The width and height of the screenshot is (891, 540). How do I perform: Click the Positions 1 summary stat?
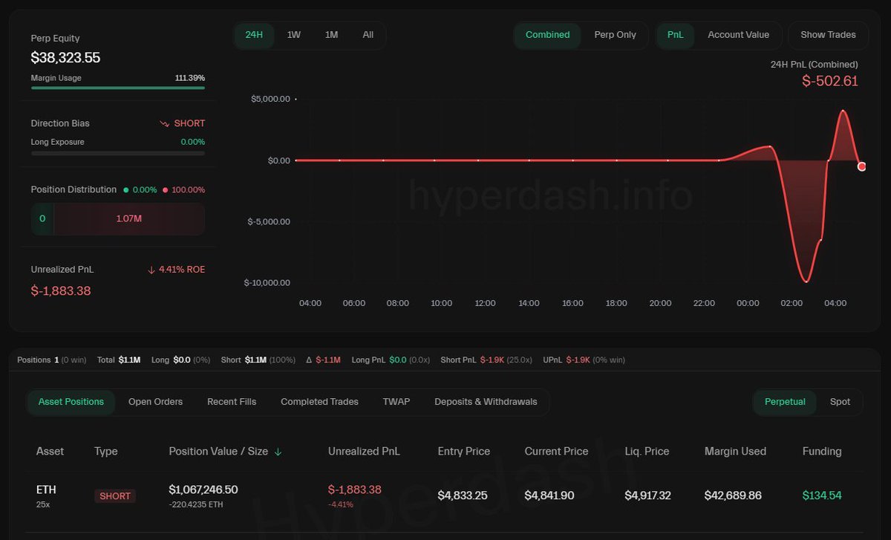pos(51,360)
